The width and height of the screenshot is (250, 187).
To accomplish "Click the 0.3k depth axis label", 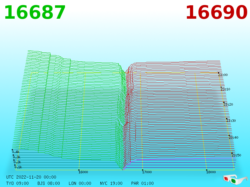I will (17, 157).
